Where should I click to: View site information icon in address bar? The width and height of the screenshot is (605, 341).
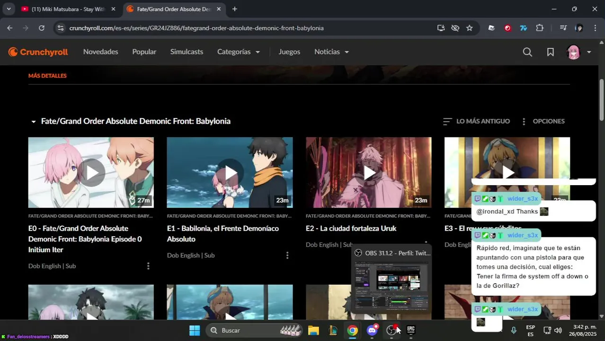60,28
